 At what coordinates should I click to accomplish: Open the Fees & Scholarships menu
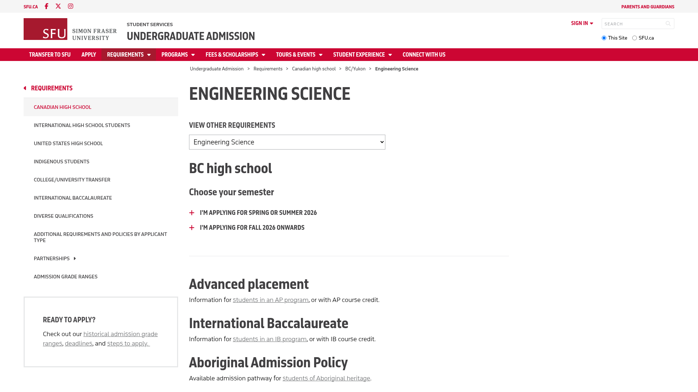235,54
